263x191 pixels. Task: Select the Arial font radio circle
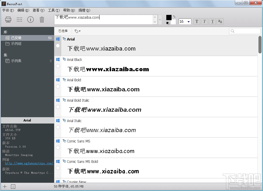tap(58, 46)
